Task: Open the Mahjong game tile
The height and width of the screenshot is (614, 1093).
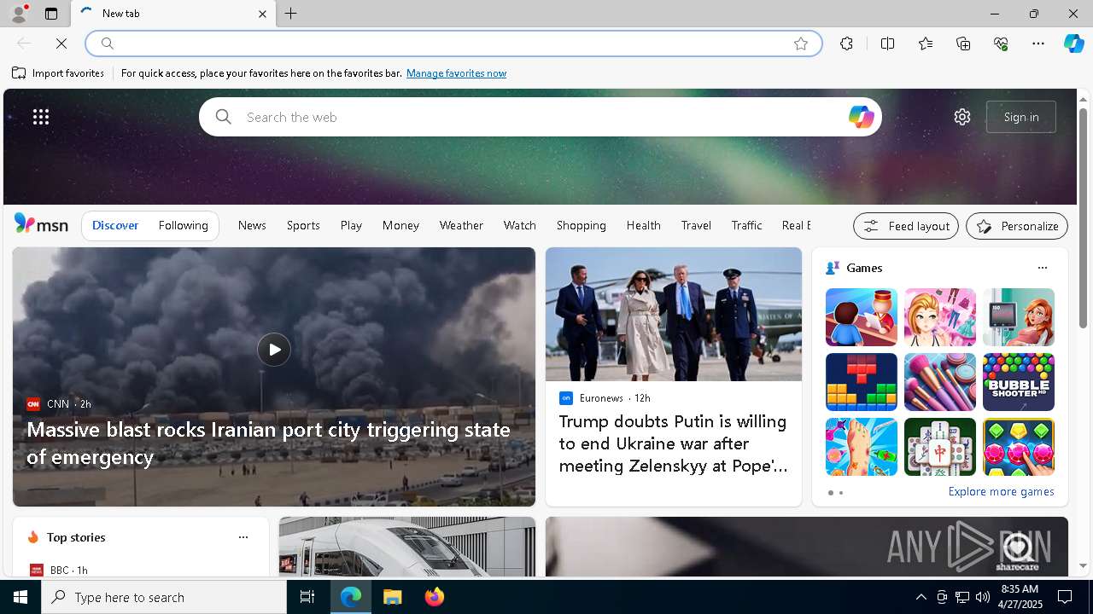Action: tap(940, 447)
